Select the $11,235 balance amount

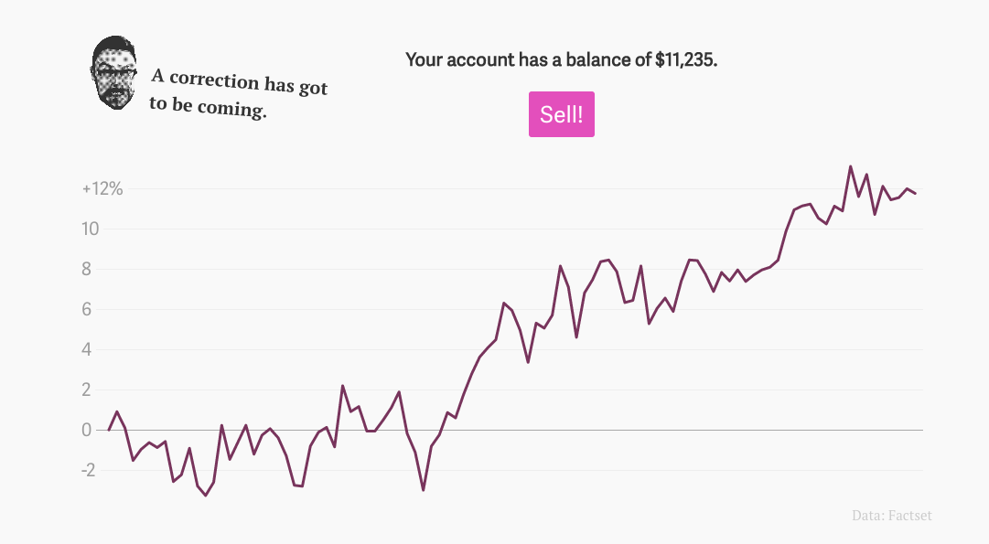pos(685,60)
